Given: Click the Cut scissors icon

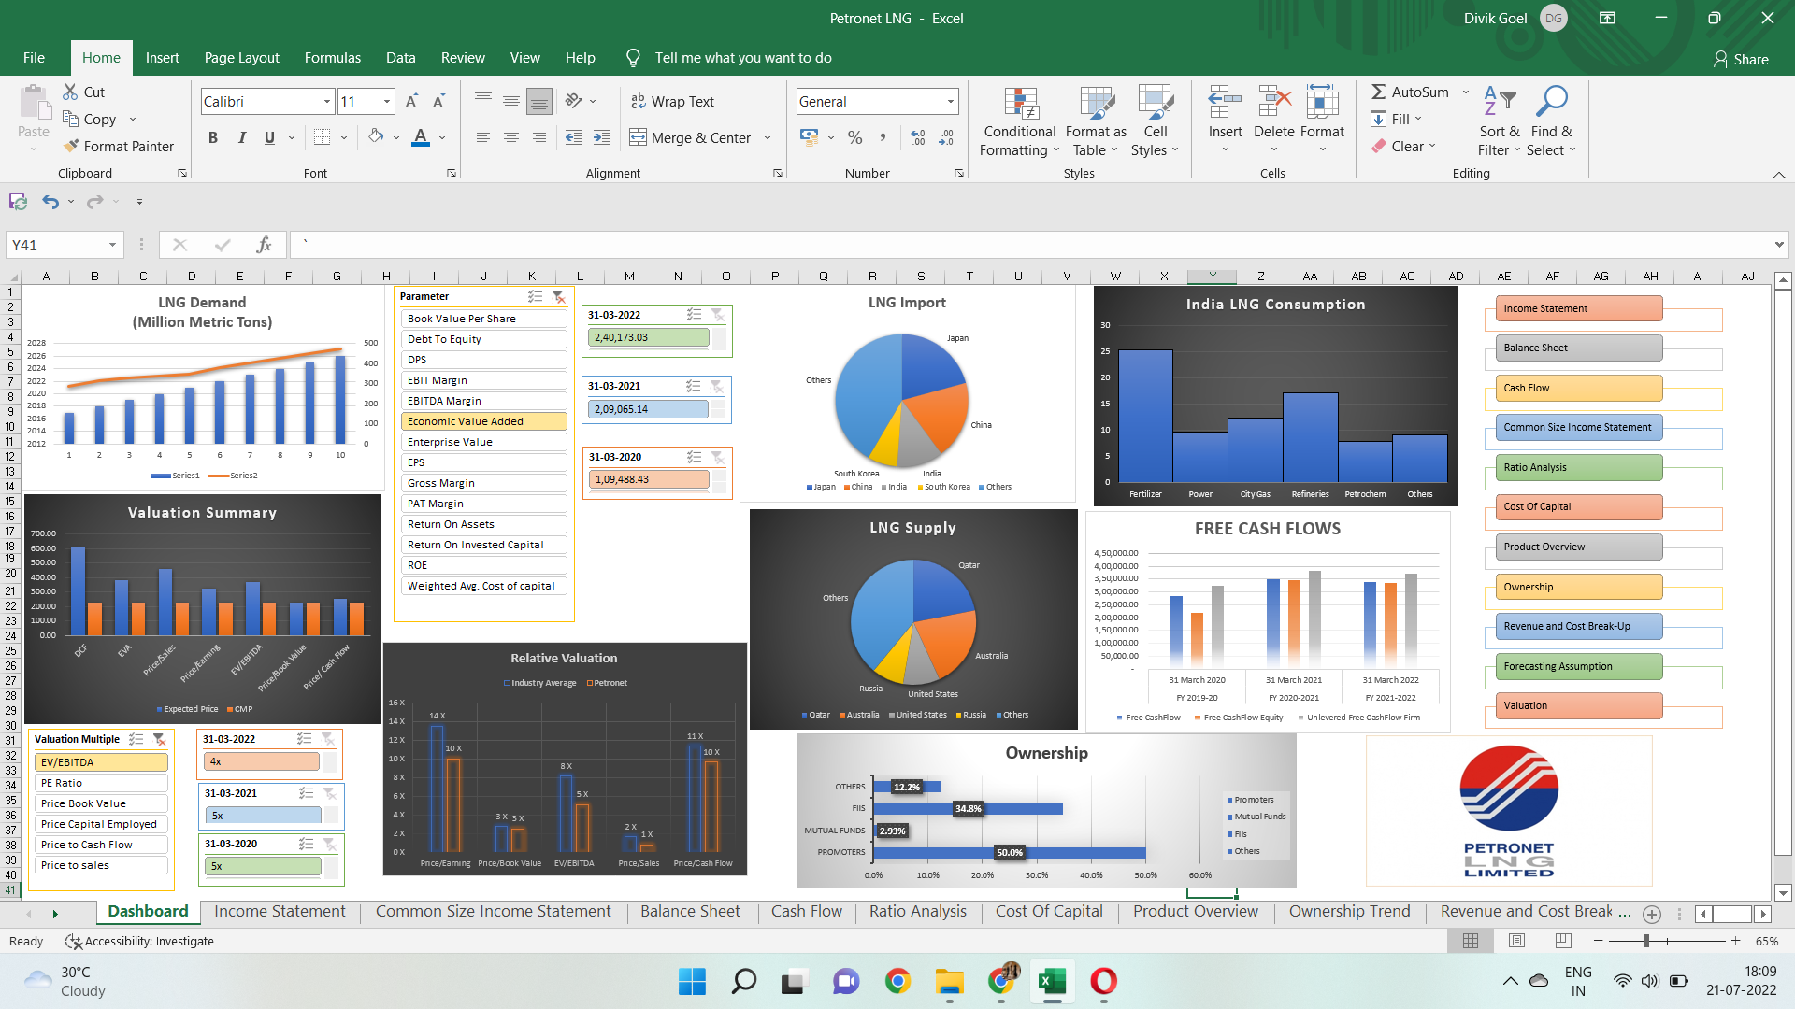Looking at the screenshot, I should pyautogui.click(x=70, y=92).
